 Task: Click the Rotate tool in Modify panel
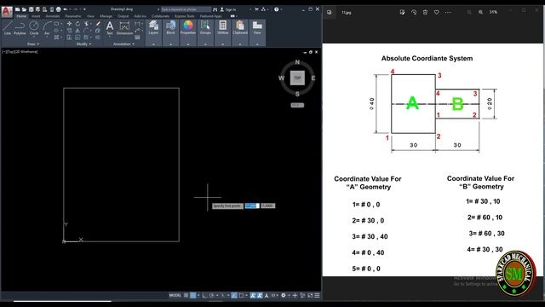[x=77, y=24]
